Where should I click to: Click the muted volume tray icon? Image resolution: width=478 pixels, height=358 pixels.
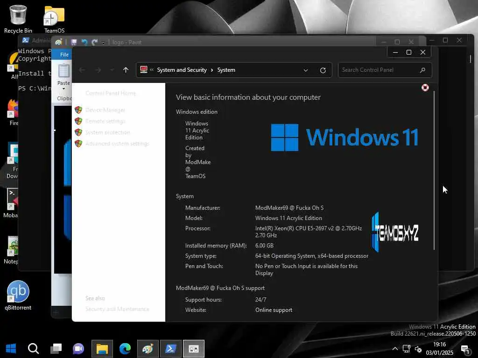(x=418, y=350)
